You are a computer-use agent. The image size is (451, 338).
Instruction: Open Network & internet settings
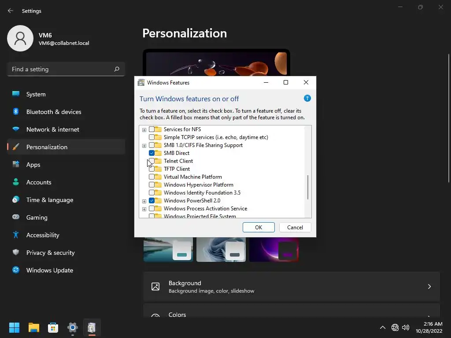[66, 129]
